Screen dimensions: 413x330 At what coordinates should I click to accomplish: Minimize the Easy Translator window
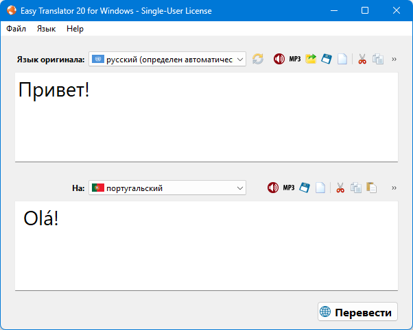pyautogui.click(x=334, y=10)
